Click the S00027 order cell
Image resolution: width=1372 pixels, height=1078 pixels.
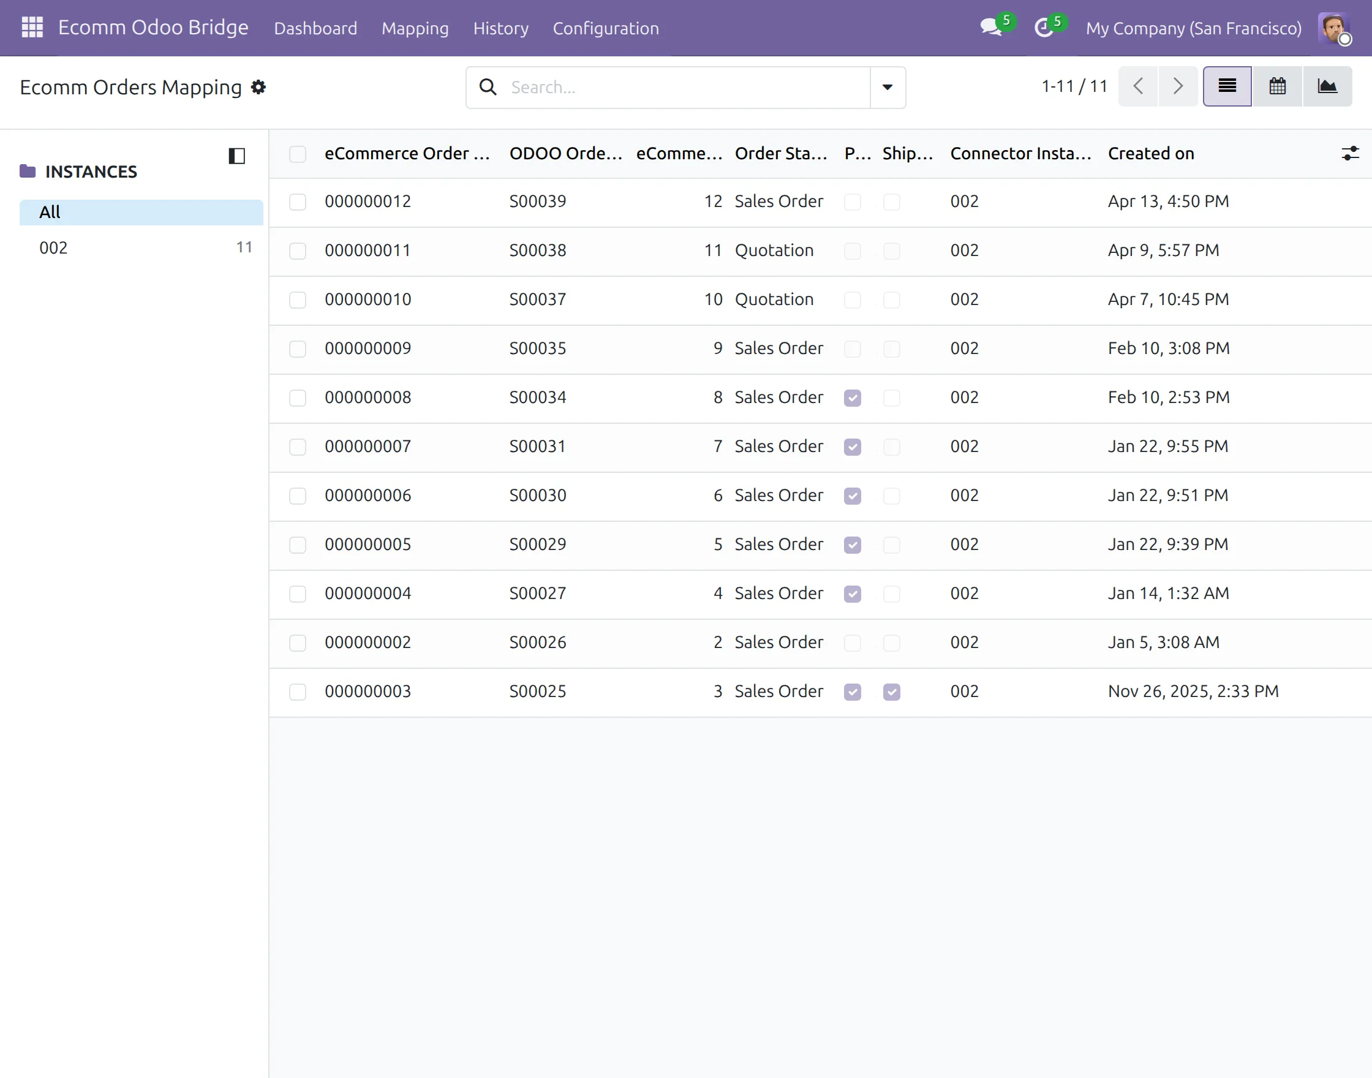coord(538,594)
